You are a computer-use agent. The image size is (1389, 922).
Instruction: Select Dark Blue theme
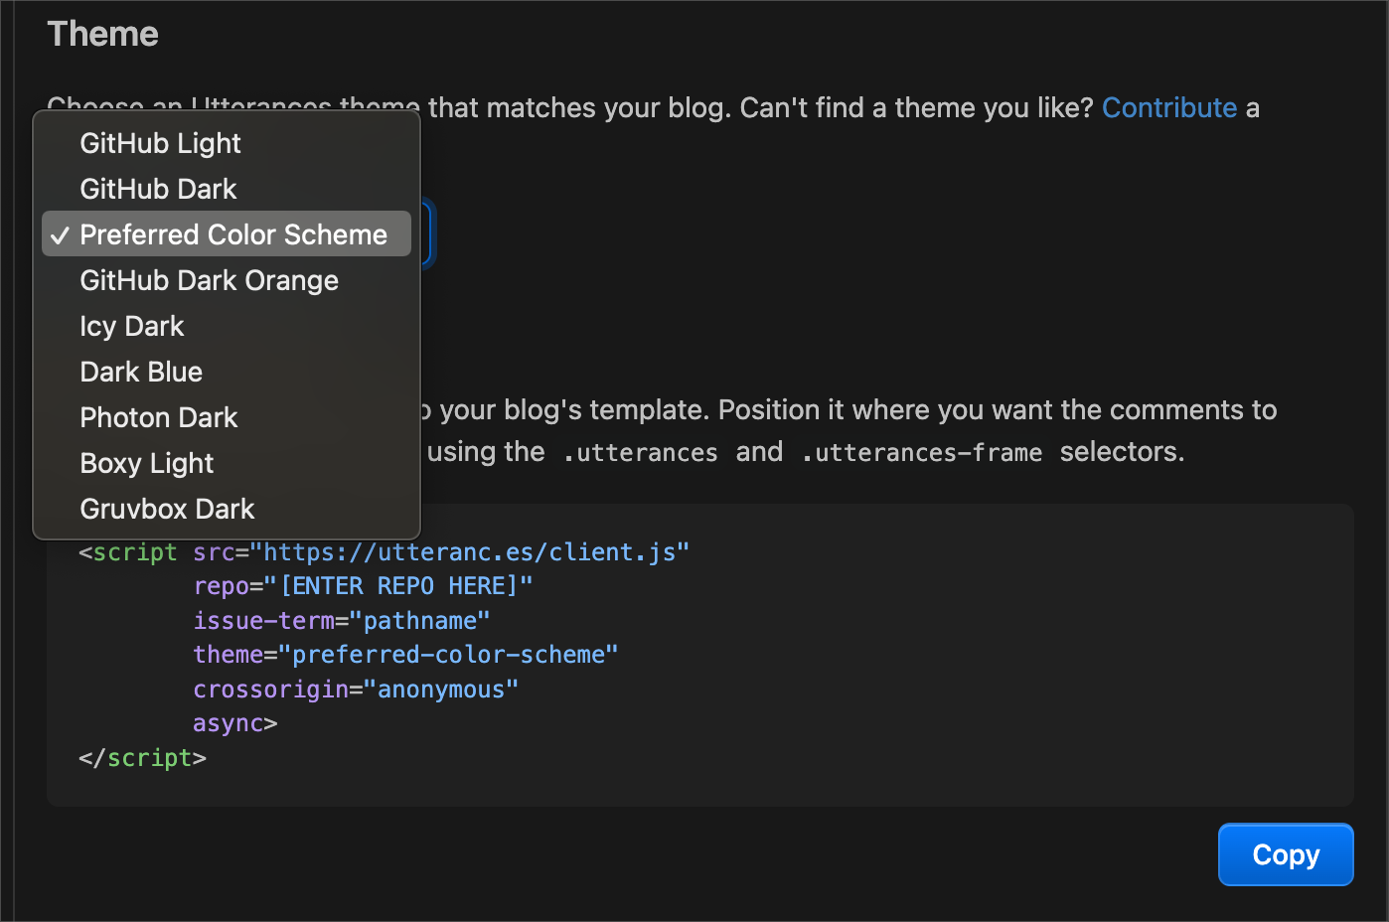point(227,372)
